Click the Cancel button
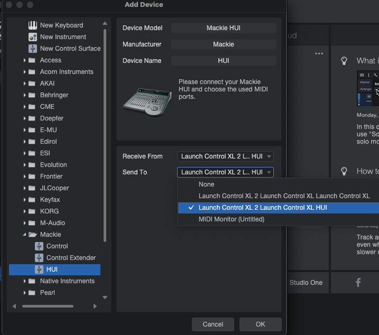 tap(212, 324)
